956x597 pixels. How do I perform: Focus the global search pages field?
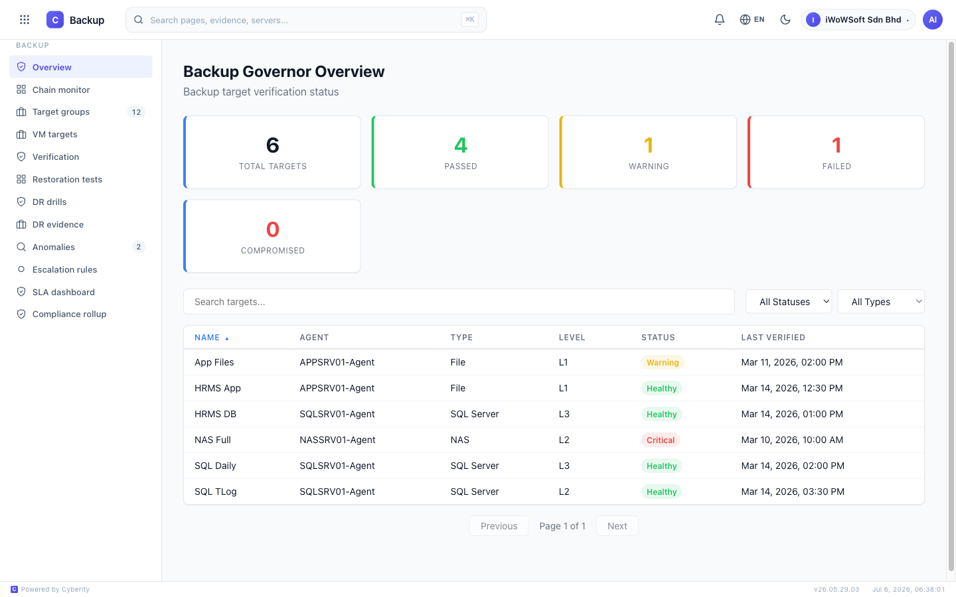click(306, 20)
